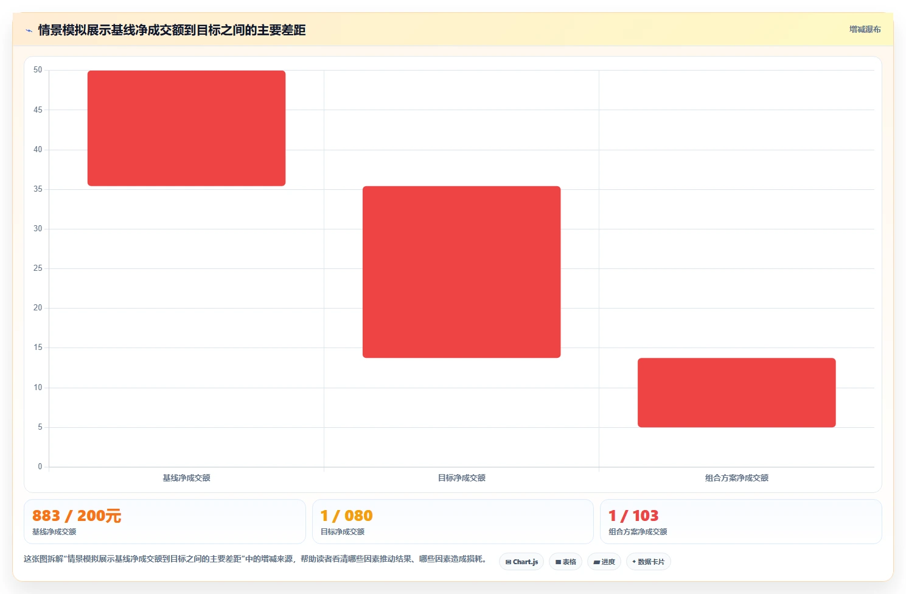Click the y-axis tick label 25
Viewport: 906px width, 594px height.
click(38, 268)
